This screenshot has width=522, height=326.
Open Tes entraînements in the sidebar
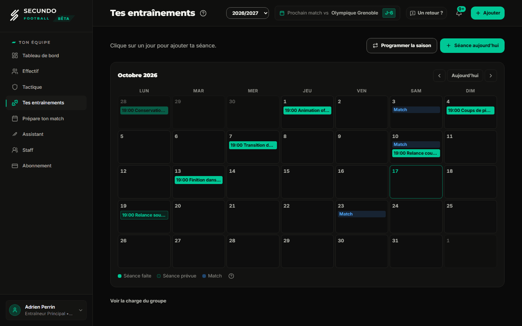click(x=46, y=103)
